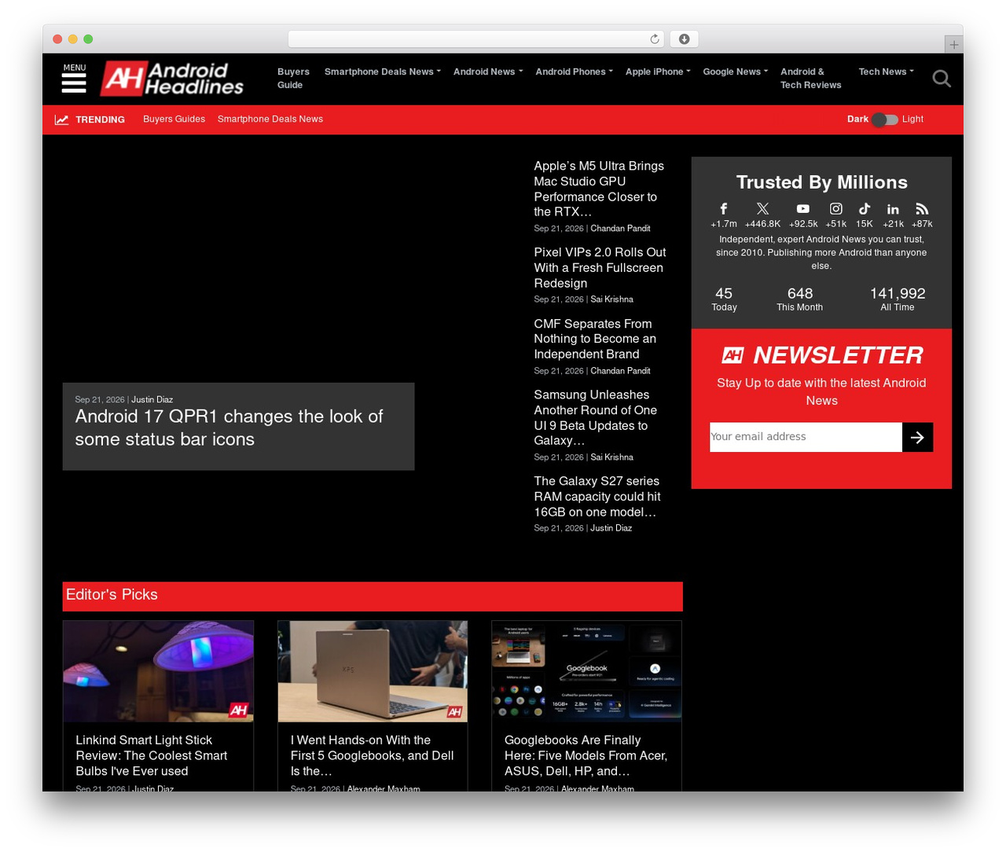This screenshot has height=852, width=1006.
Task: Click the '648' This Month count
Action: click(800, 293)
